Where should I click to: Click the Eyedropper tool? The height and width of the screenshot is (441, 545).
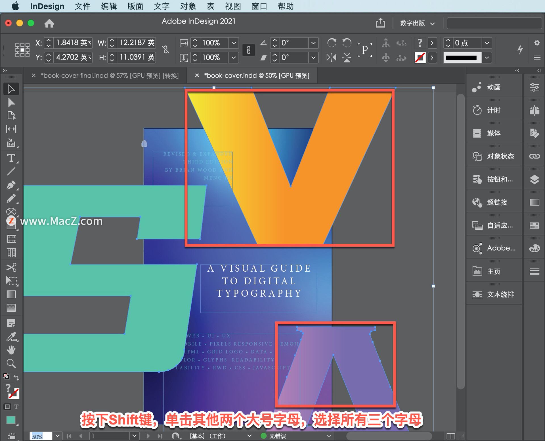11,337
